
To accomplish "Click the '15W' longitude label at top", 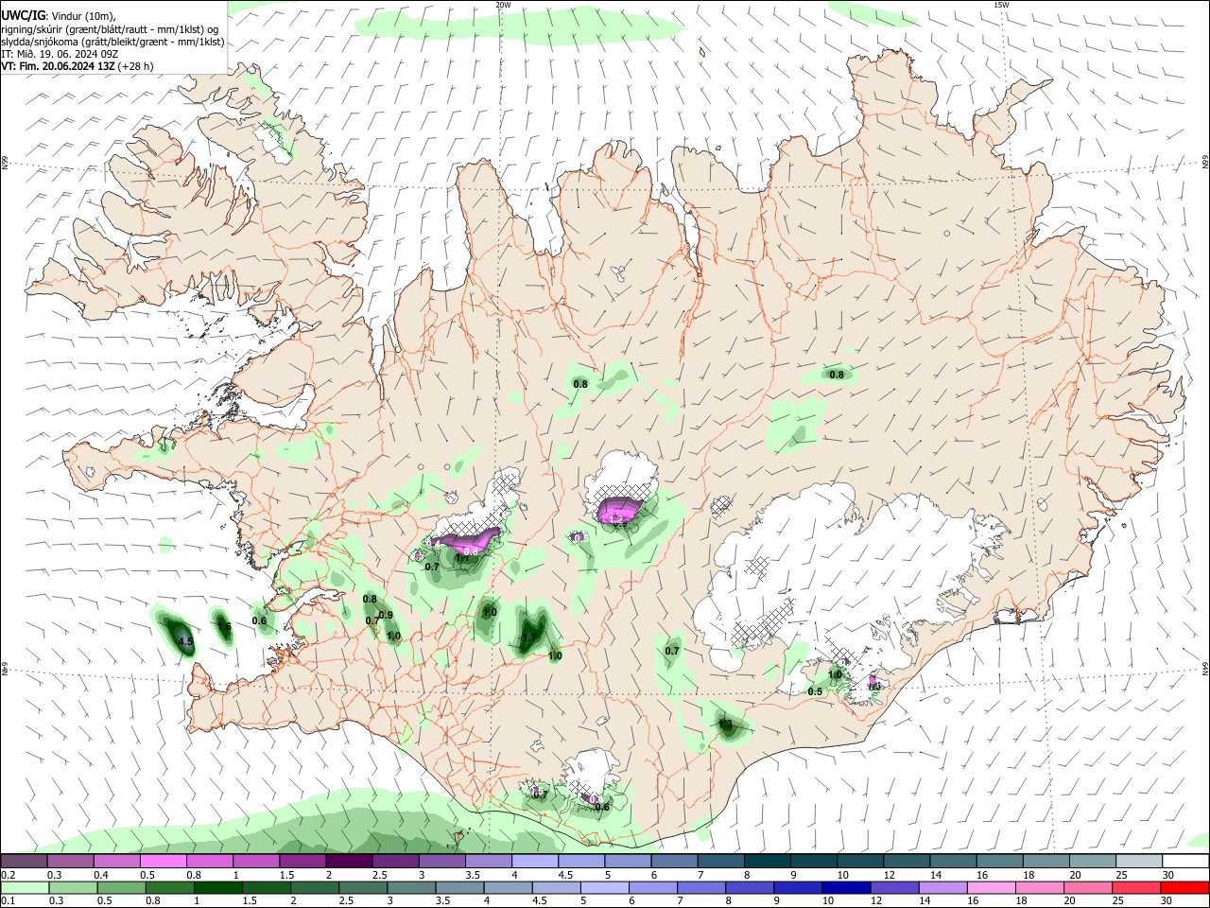I will [1000, 5].
